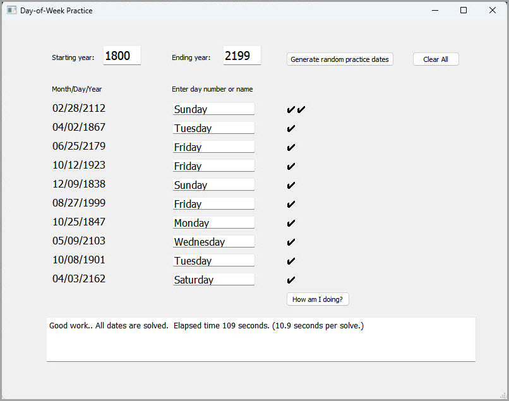Screen dimensions: 509x401
Task: Click the date text 02/28/2112
Action: tap(79, 108)
